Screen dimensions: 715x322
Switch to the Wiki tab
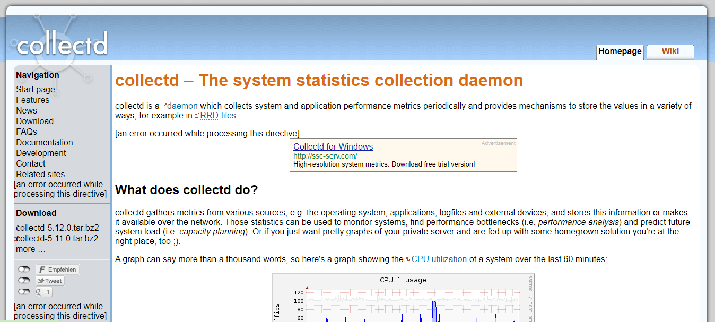point(670,51)
